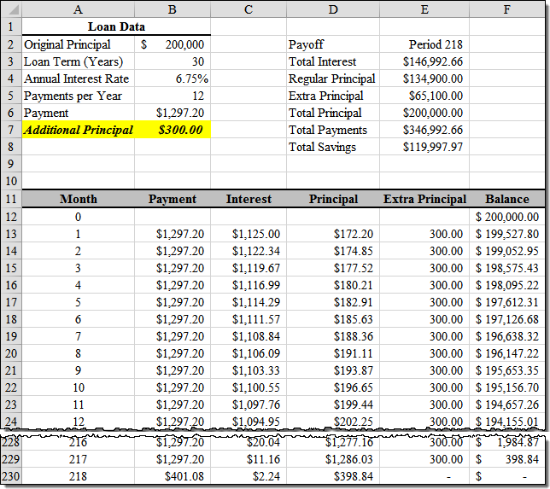Select the $1,114.29 interest cell
Viewport: 550px width, 489px height.
[x=249, y=302]
